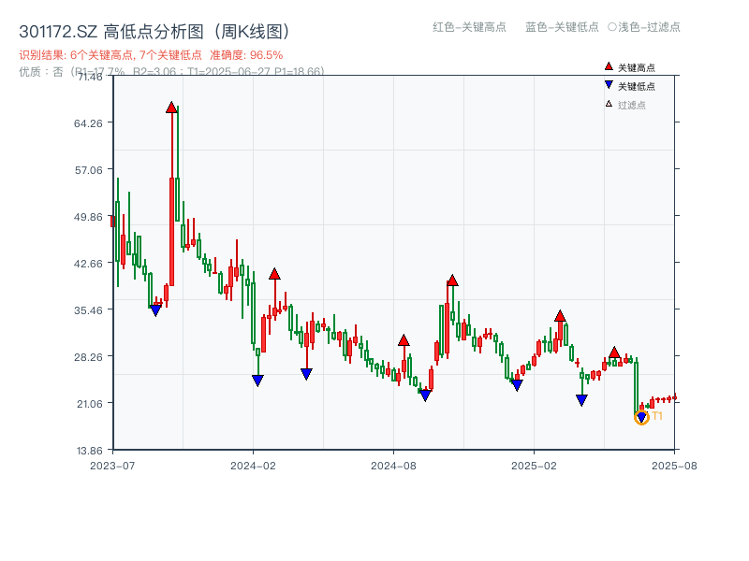
Task: Click the blue low-point marker below the 2024-02 drop
Action: 257,379
